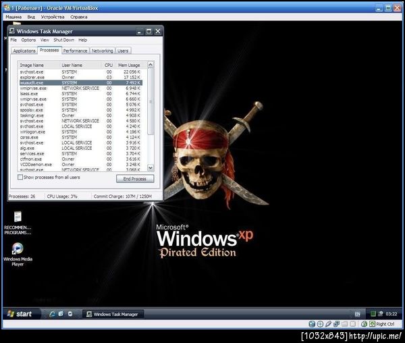This screenshot has height=343, width=405.
Task: Select the wuauclt.exe process row
Action: [80, 83]
